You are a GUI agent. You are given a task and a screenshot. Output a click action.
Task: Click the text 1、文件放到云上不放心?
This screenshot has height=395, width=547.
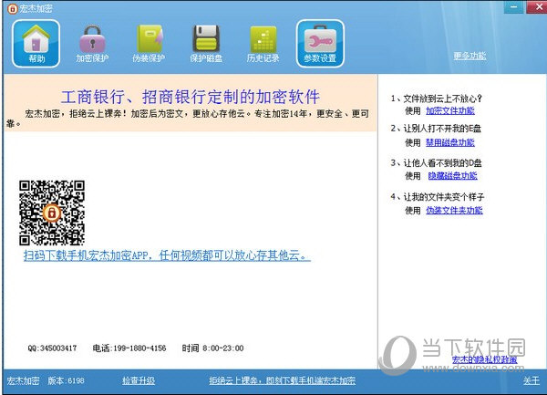tap(437, 99)
